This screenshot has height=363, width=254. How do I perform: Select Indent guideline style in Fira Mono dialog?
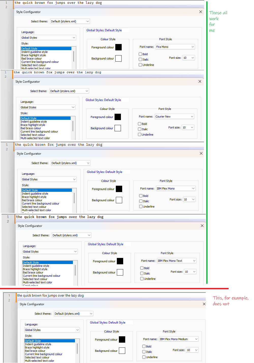pos(35,52)
